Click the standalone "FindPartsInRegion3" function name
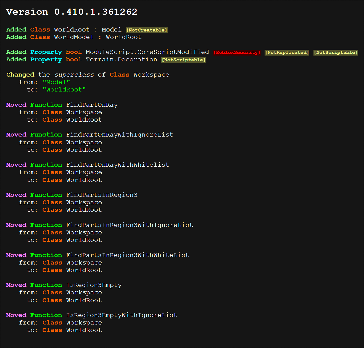 pyautogui.click(x=102, y=195)
